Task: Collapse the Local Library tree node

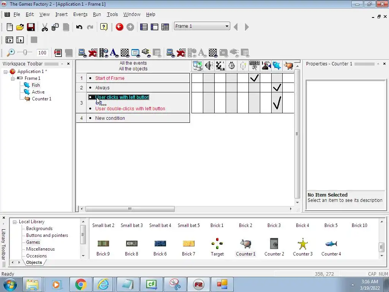Action: tap(15, 222)
